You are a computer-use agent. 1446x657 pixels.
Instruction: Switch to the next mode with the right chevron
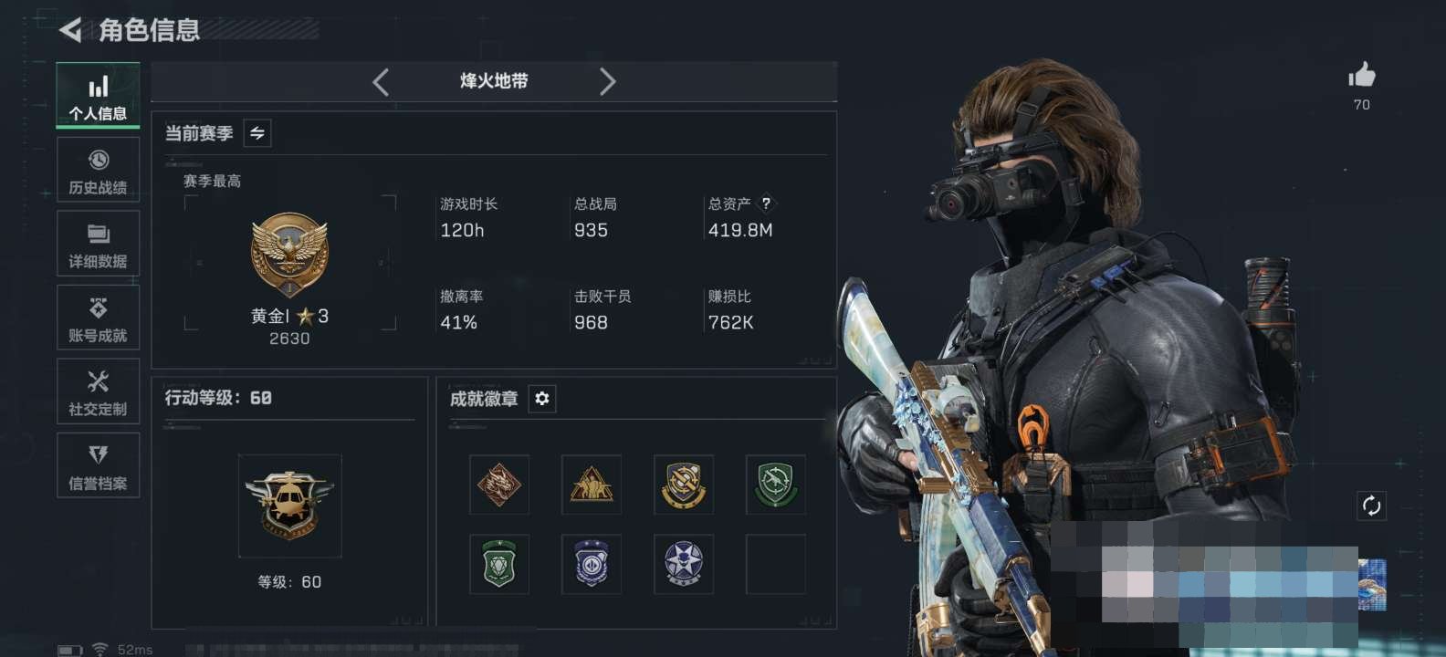coord(607,82)
